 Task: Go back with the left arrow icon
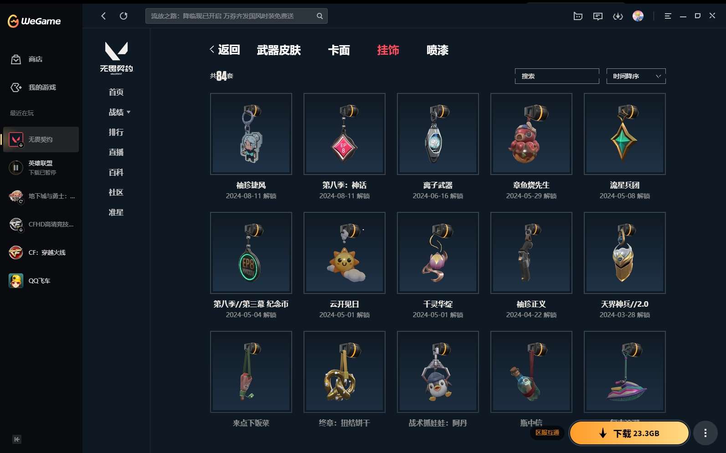(x=103, y=16)
